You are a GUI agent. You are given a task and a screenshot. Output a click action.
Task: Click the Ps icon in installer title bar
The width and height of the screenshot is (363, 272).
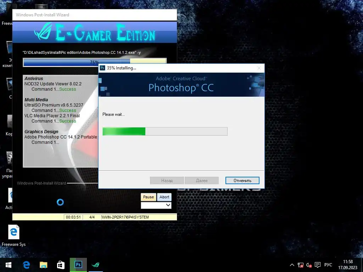click(x=102, y=68)
